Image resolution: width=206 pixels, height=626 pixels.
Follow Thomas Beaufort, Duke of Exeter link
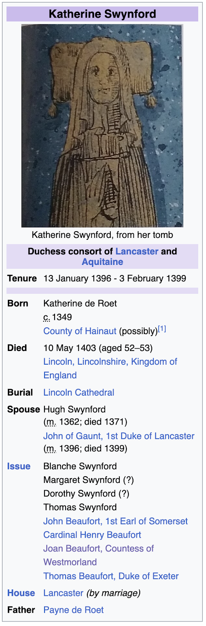pyautogui.click(x=111, y=576)
